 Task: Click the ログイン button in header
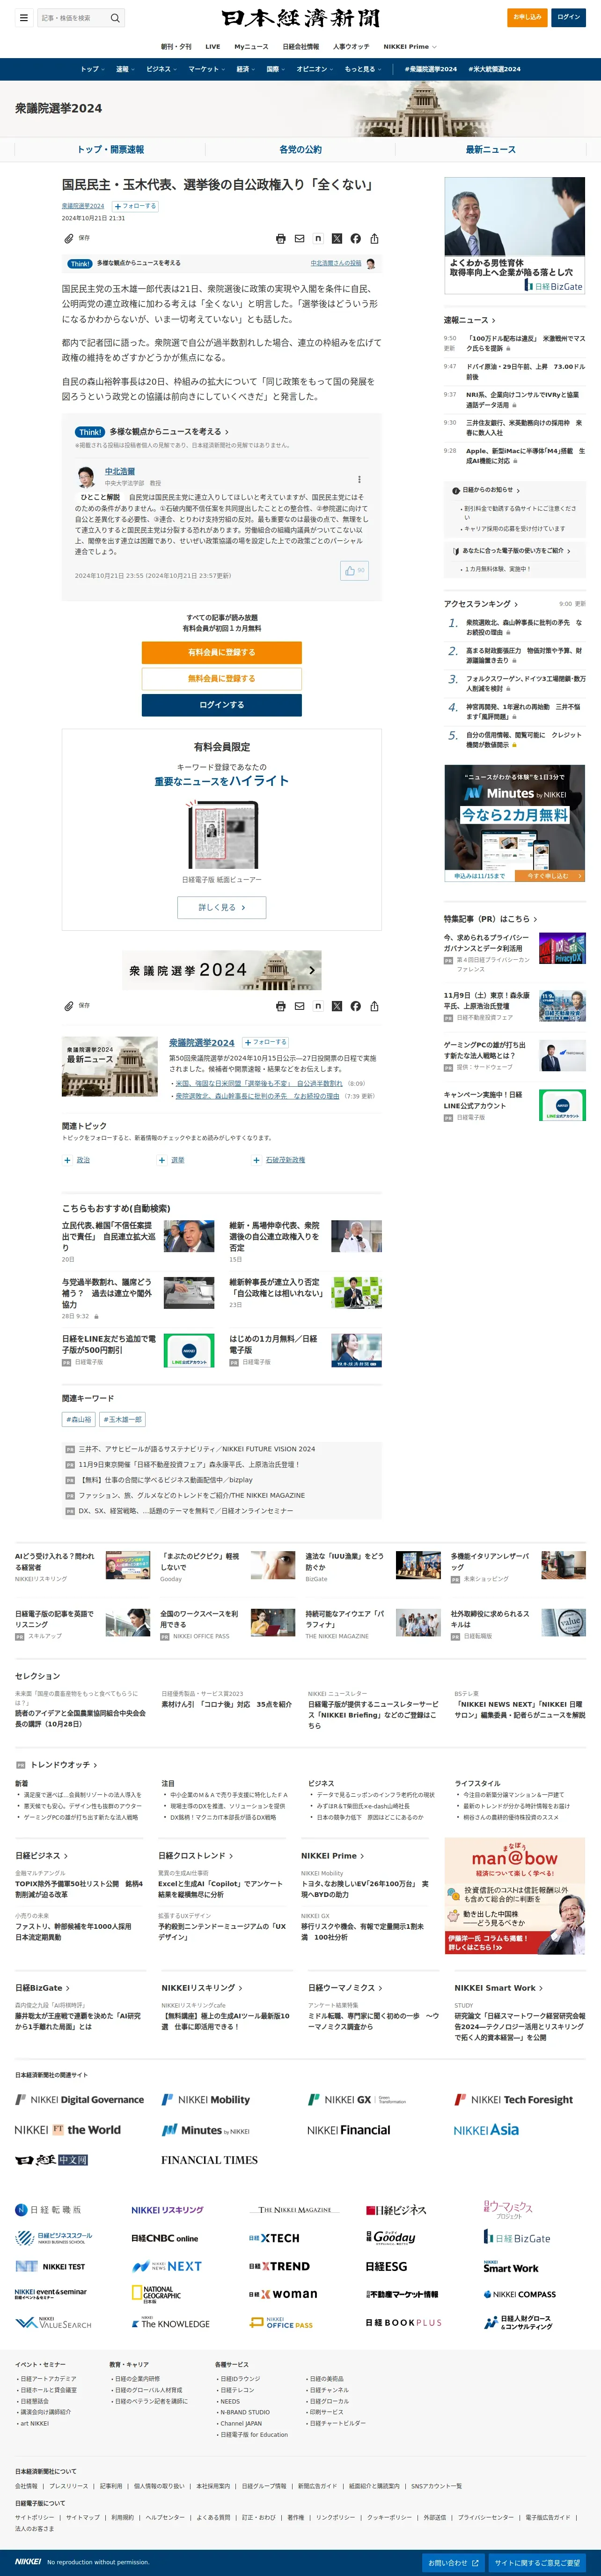coord(569,17)
